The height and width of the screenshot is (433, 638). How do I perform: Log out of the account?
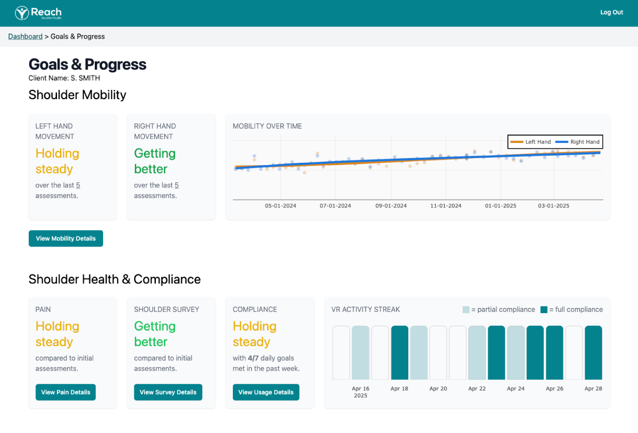[x=611, y=12]
